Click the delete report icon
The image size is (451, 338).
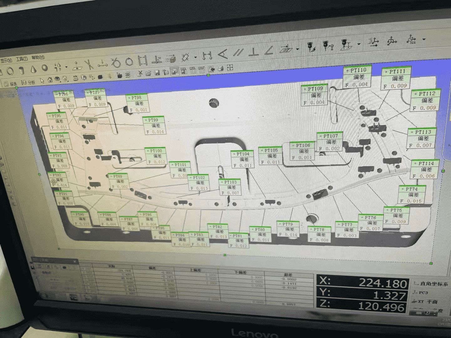[140, 74]
